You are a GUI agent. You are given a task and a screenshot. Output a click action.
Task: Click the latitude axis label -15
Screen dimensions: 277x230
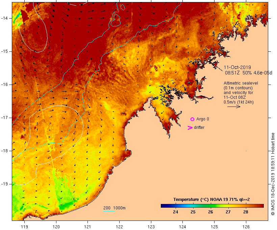pyautogui.click(x=4, y=51)
